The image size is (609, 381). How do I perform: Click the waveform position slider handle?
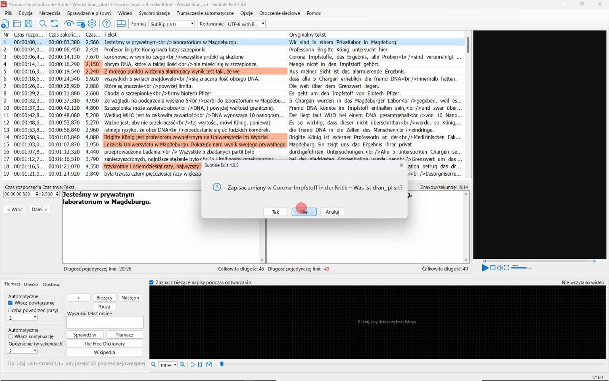[222, 364]
